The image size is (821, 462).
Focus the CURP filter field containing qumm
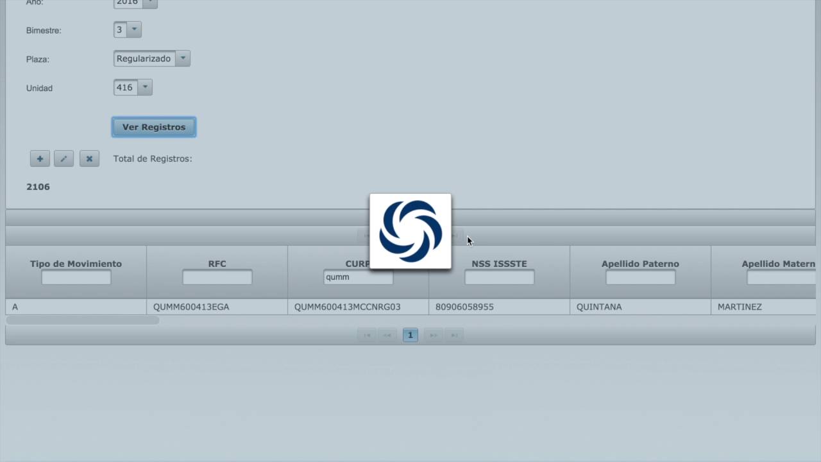click(359, 277)
